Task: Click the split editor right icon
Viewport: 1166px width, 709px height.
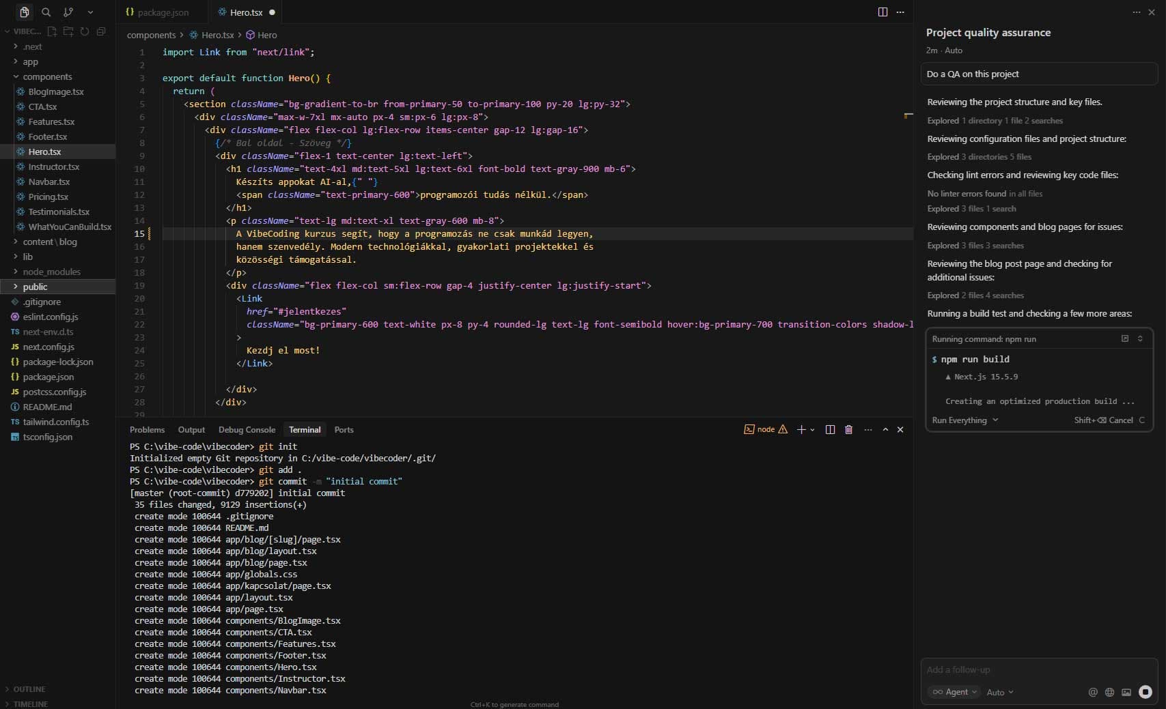Action: click(x=883, y=12)
